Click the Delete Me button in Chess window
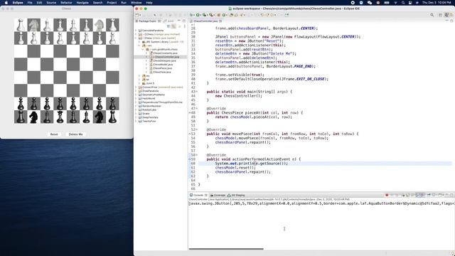 (x=76, y=134)
